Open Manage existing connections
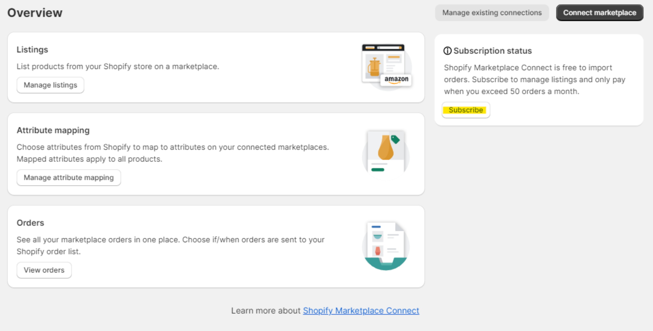 click(492, 13)
